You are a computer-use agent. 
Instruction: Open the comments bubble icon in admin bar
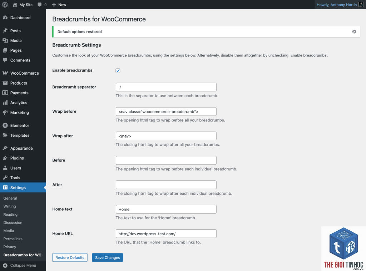(x=39, y=5)
